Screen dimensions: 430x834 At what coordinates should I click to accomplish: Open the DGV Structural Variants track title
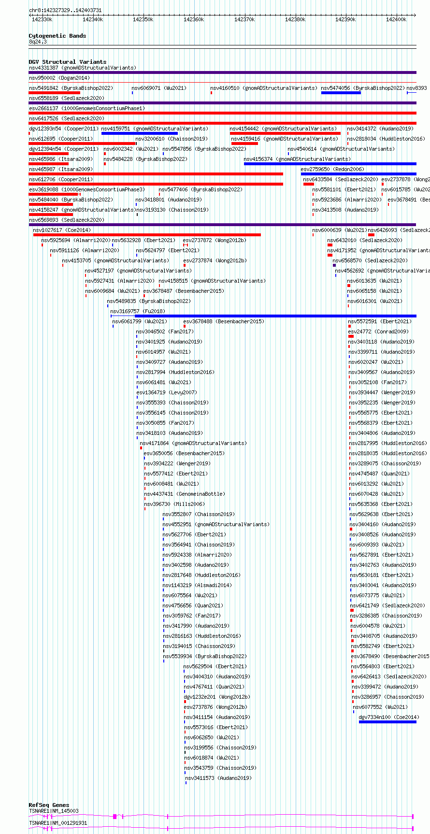68,62
